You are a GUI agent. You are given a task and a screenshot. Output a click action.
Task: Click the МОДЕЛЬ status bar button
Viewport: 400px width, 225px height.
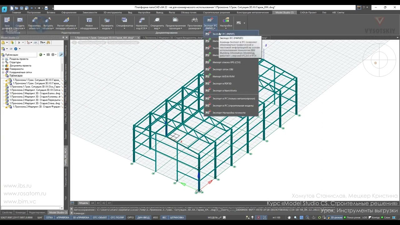click(x=213, y=217)
